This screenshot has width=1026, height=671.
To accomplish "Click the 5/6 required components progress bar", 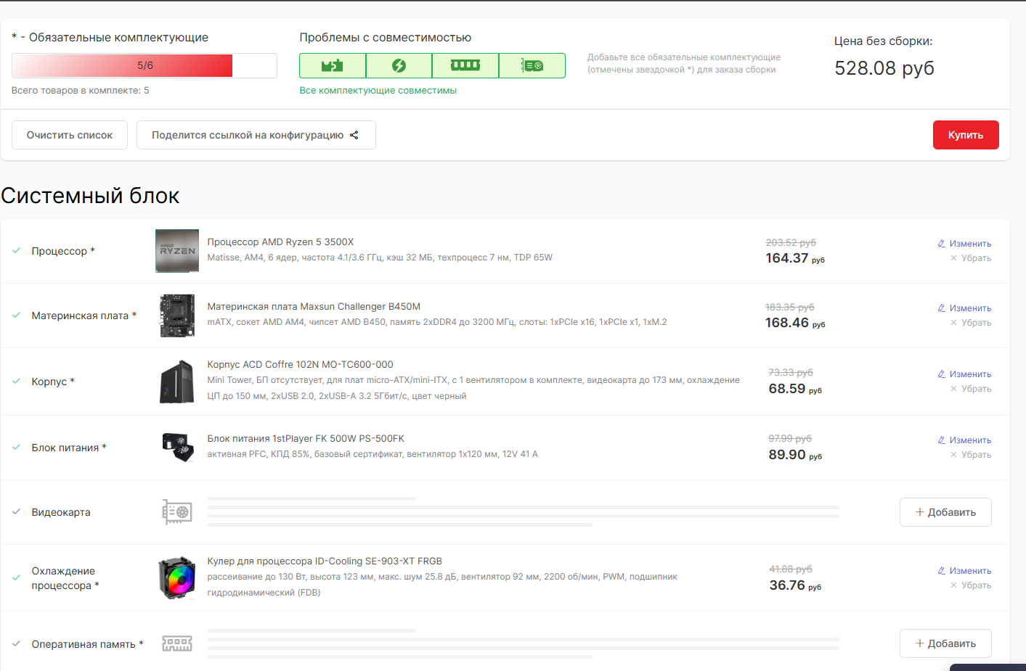I will (144, 65).
